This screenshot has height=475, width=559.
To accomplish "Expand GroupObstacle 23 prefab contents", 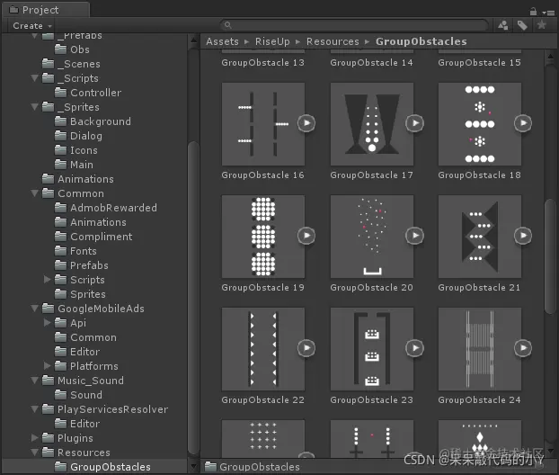I will coord(414,348).
